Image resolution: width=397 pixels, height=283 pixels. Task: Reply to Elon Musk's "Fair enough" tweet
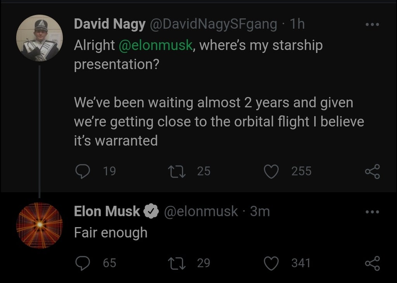click(82, 263)
